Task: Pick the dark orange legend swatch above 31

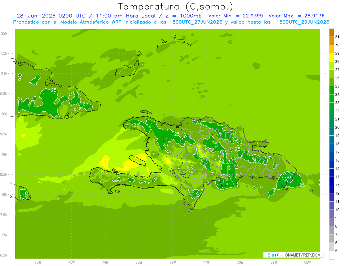Action: (331, 33)
